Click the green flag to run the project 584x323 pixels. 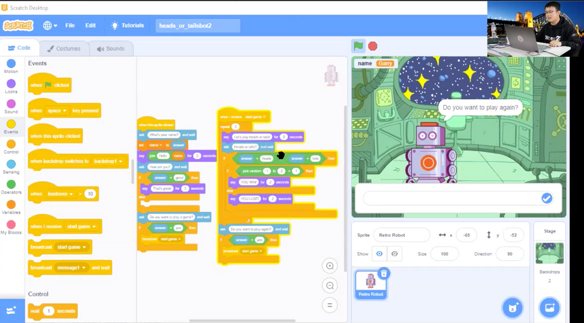358,46
